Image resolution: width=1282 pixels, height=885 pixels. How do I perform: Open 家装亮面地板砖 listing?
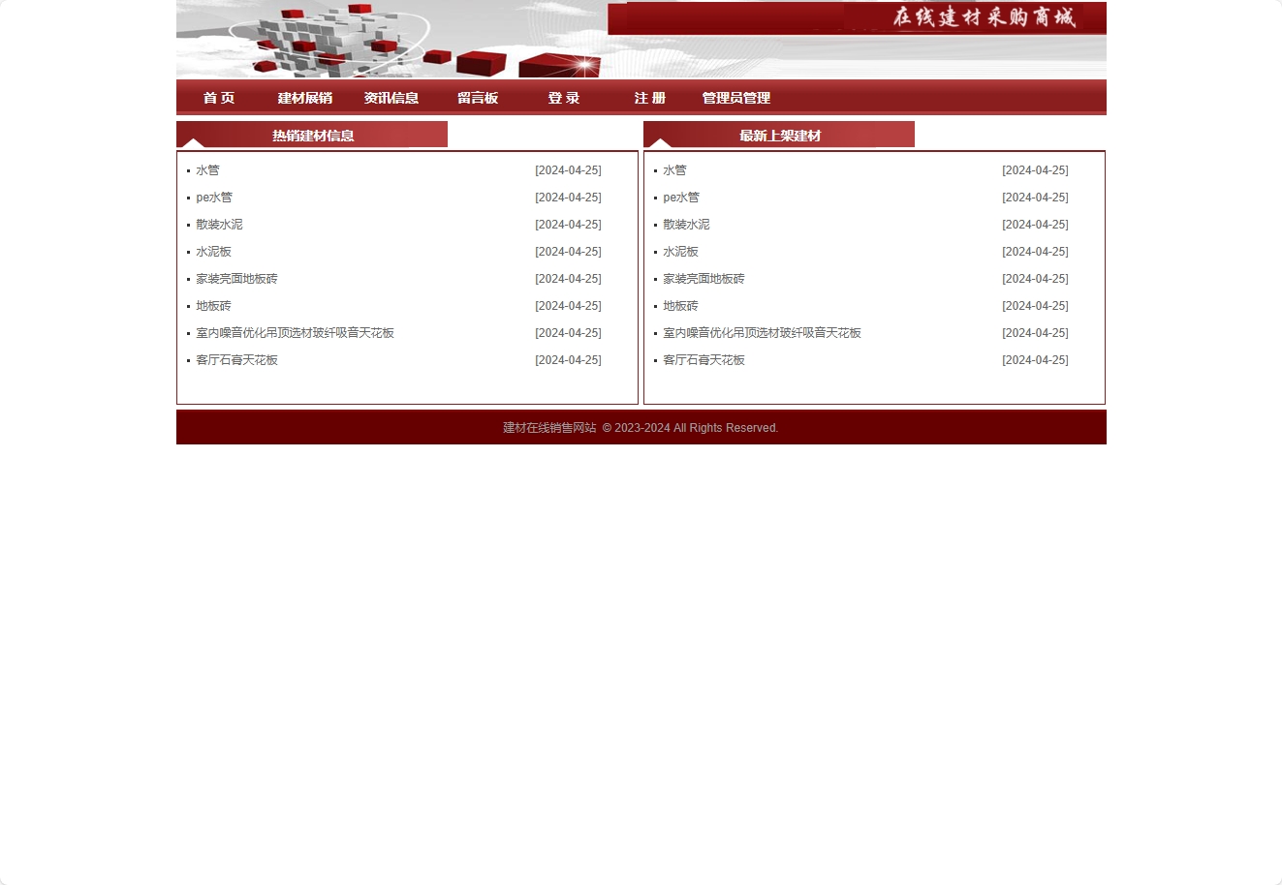236,278
